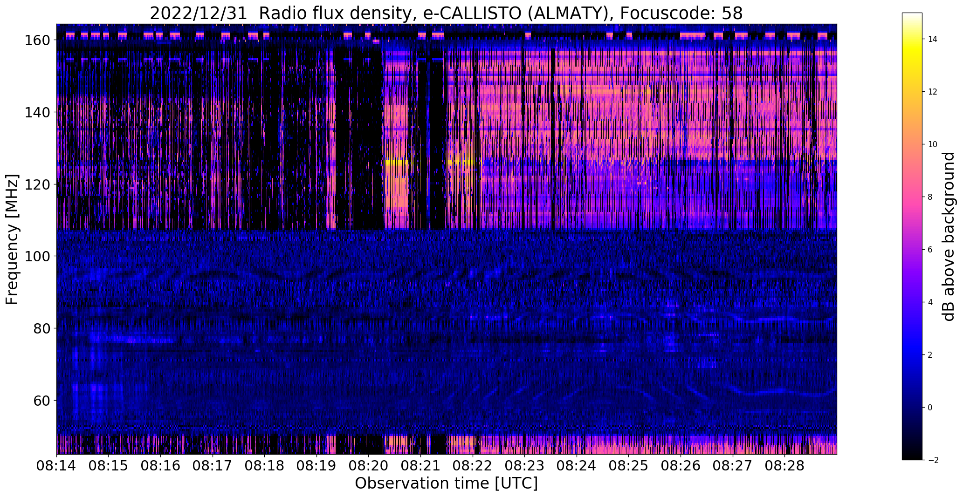Click the 2 colorbar tick label
This screenshot has height=497, width=963.
pyautogui.click(x=930, y=355)
